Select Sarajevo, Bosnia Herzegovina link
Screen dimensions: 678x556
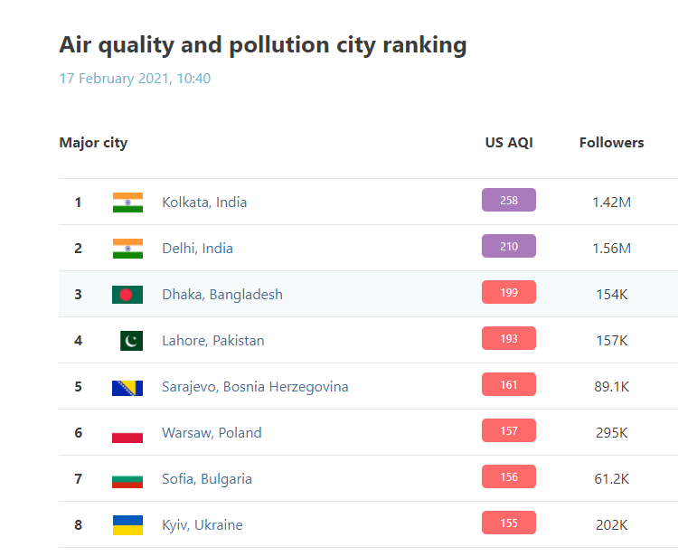coord(255,387)
